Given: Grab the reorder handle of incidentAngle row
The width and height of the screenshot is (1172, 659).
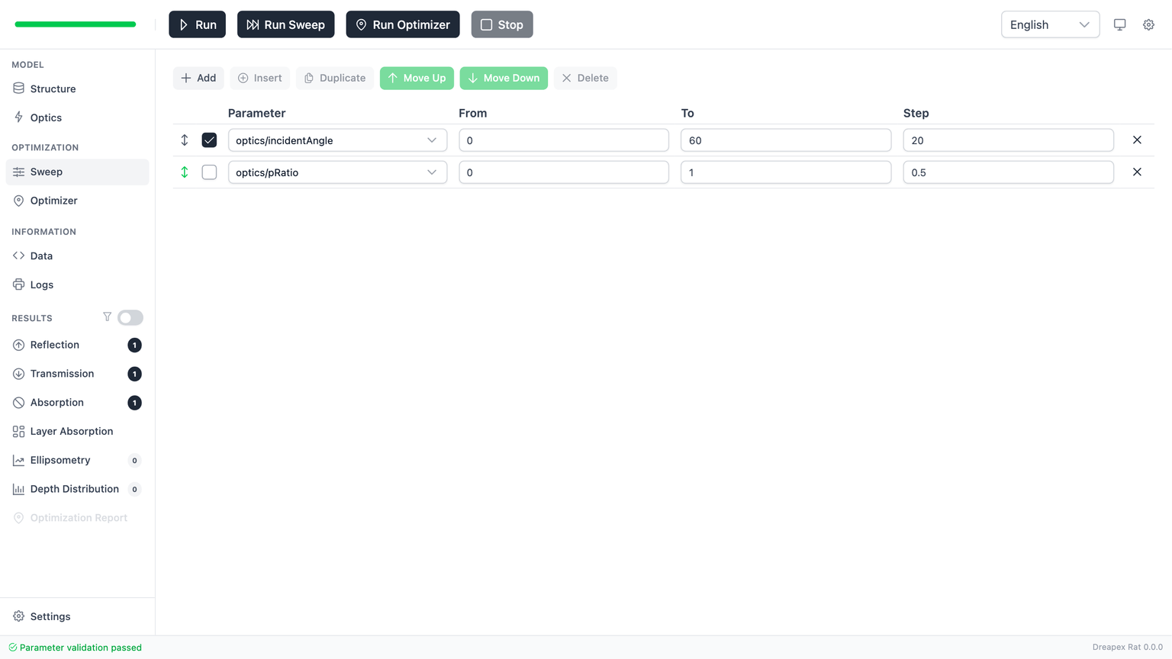Looking at the screenshot, I should pyautogui.click(x=185, y=140).
